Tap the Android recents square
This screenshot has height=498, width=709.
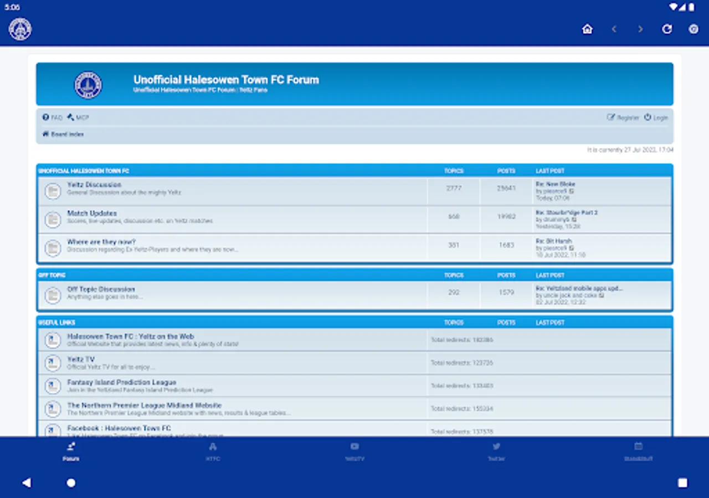(x=682, y=483)
